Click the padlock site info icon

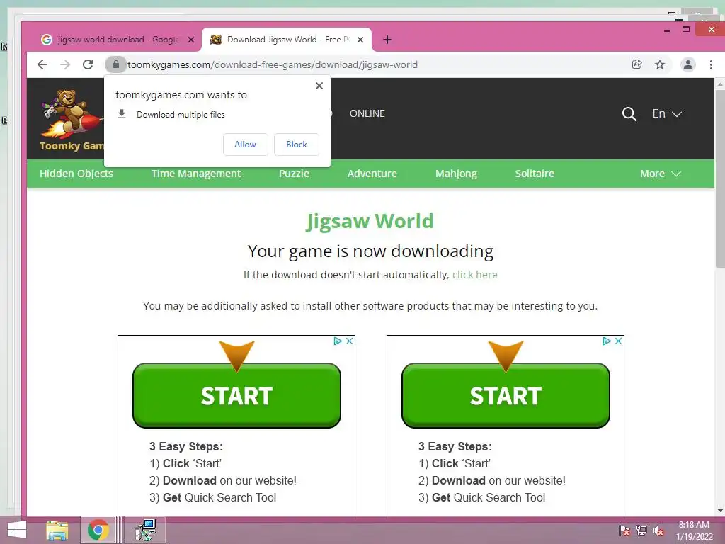point(116,64)
